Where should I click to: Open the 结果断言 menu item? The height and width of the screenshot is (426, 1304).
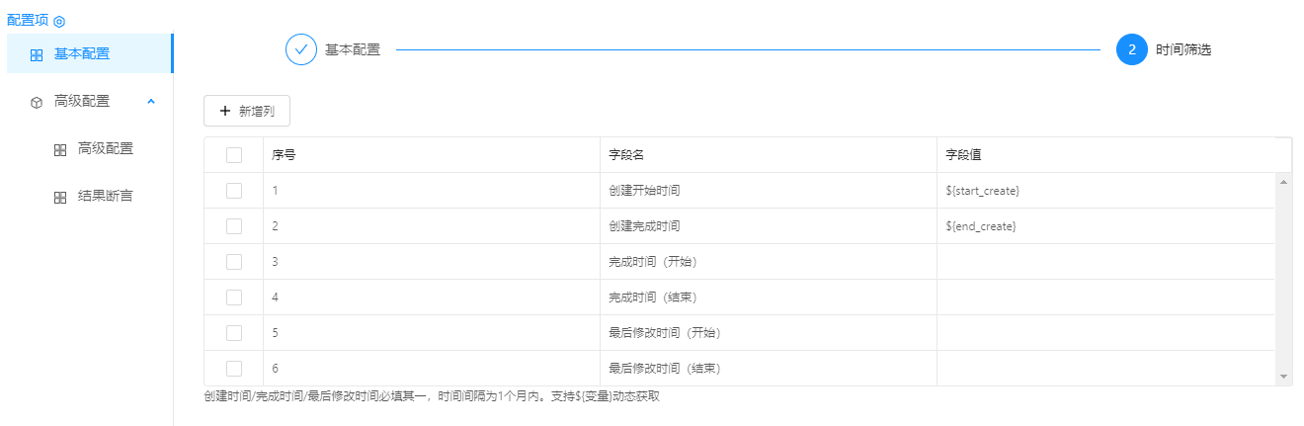[105, 196]
